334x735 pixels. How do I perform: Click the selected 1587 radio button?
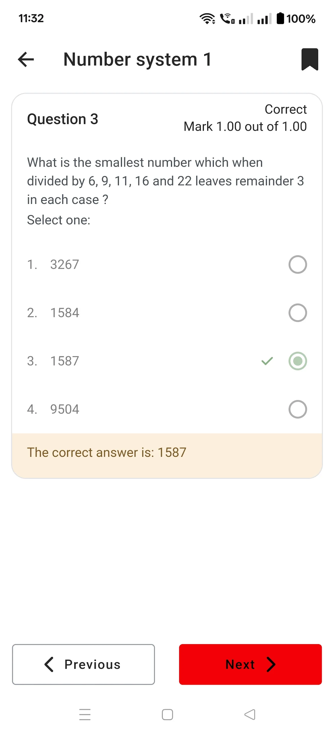298,361
